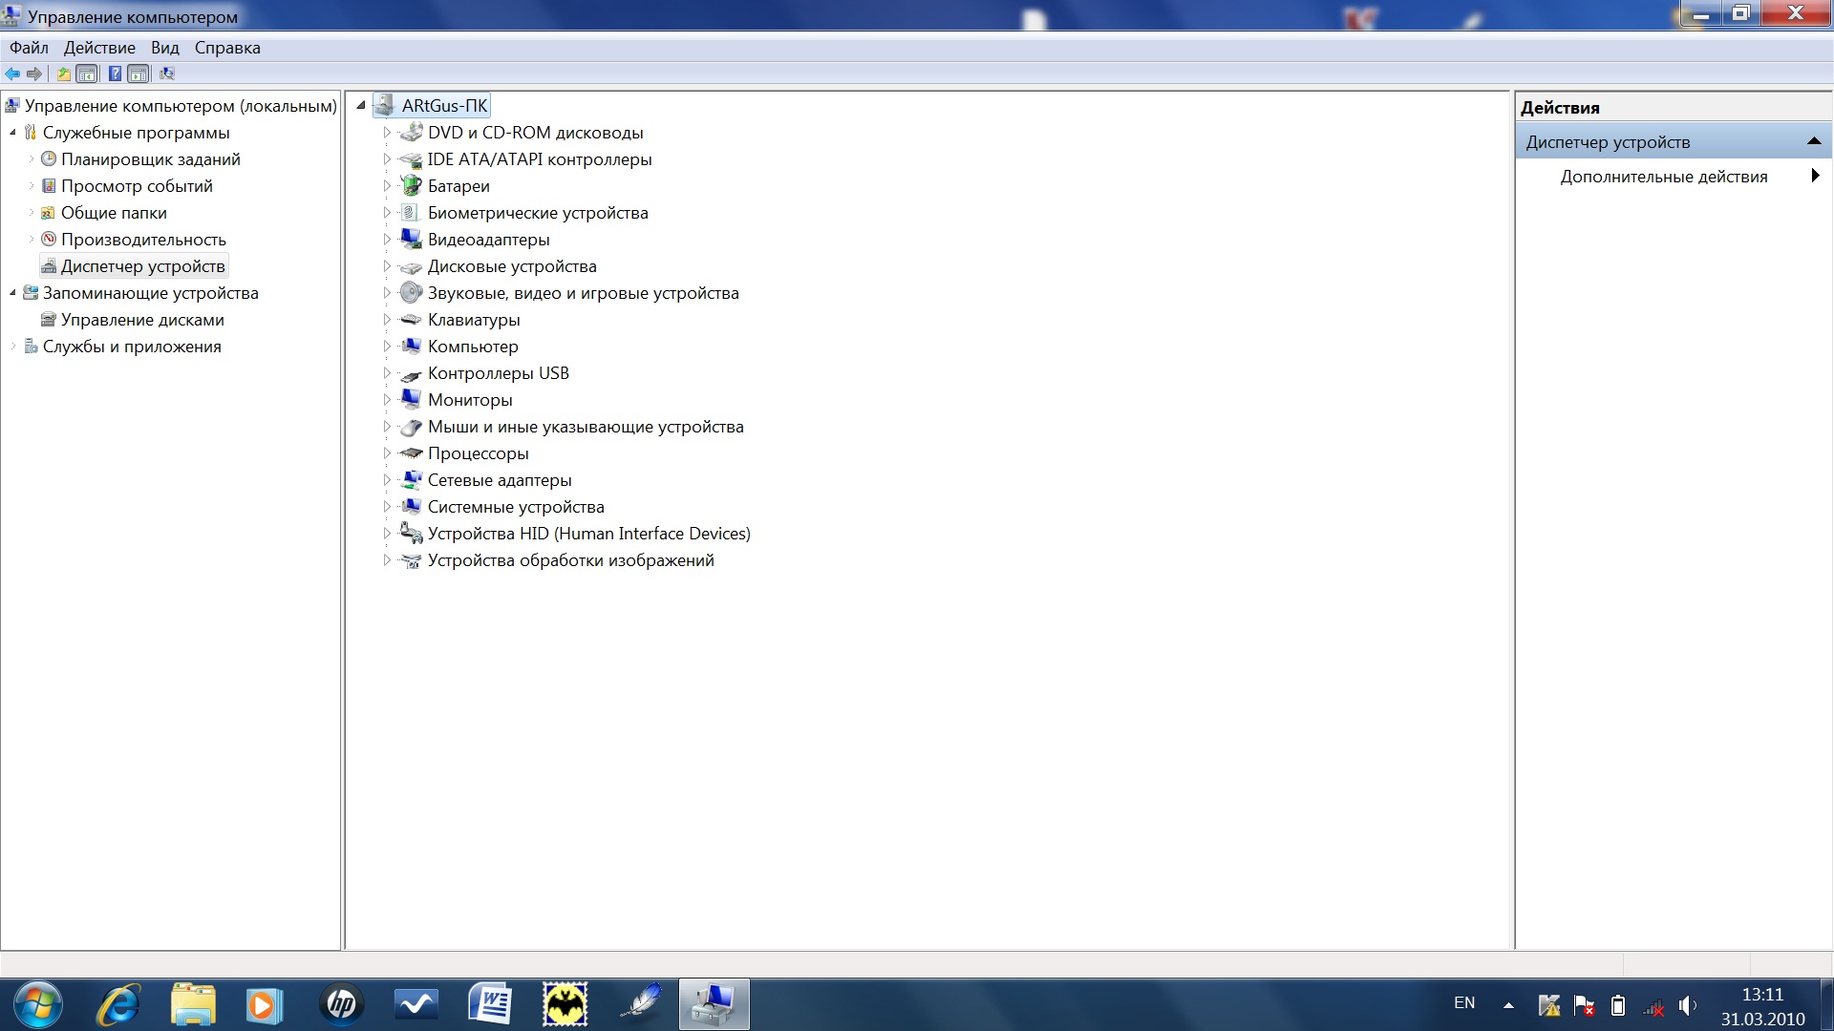Viewport: 1834px width, 1031px height.
Task: Toggle the Action pane toolbar button
Action: click(139, 74)
